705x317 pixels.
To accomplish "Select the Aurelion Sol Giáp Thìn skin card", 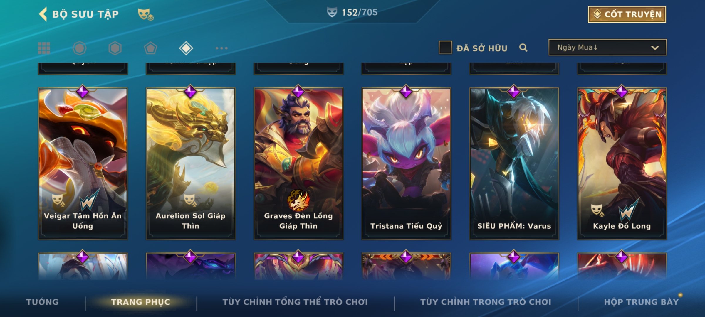I will pos(191,163).
